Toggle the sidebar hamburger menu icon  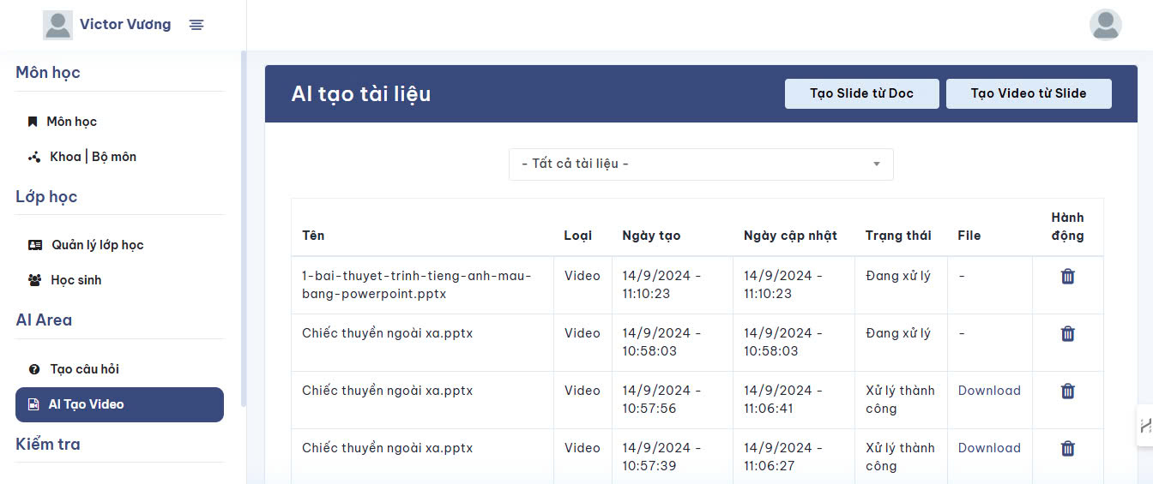(x=196, y=25)
